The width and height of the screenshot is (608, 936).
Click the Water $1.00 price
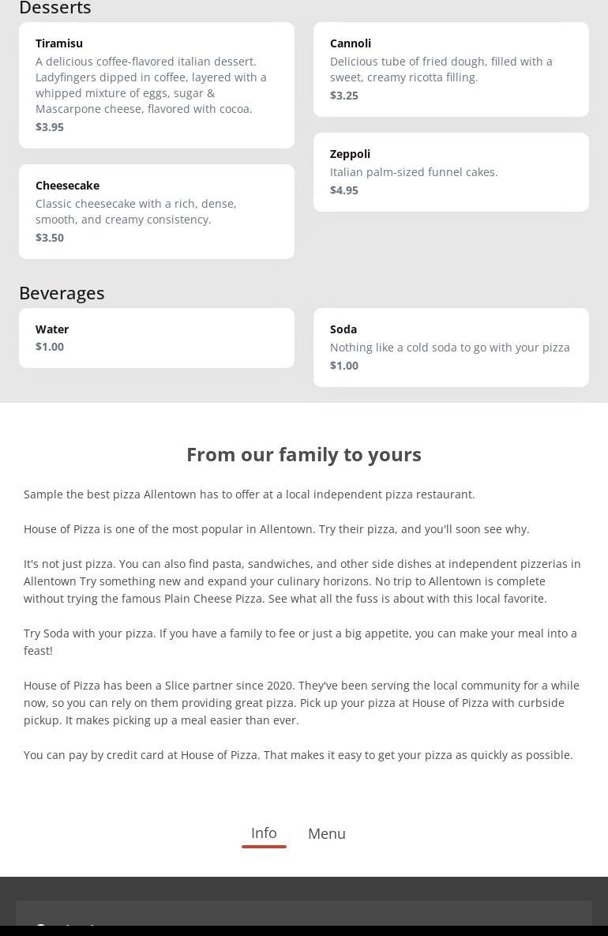(x=50, y=347)
